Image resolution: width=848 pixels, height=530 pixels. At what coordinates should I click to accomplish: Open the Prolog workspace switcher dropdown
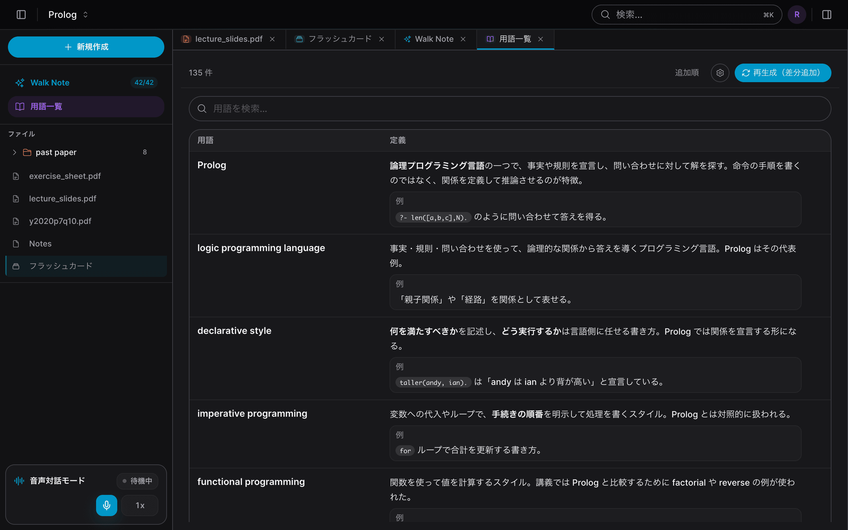68,14
